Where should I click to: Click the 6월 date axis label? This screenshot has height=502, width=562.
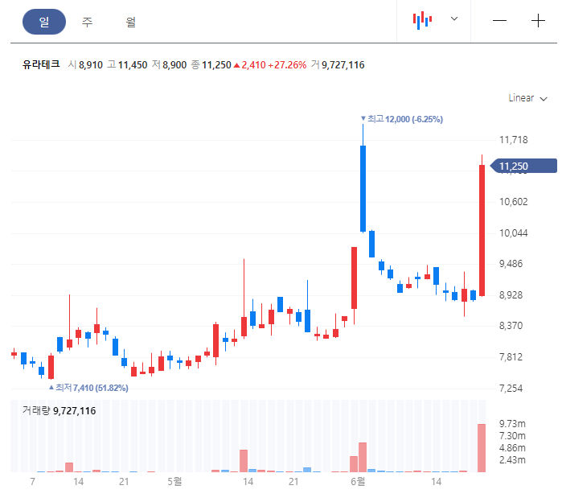(x=358, y=482)
